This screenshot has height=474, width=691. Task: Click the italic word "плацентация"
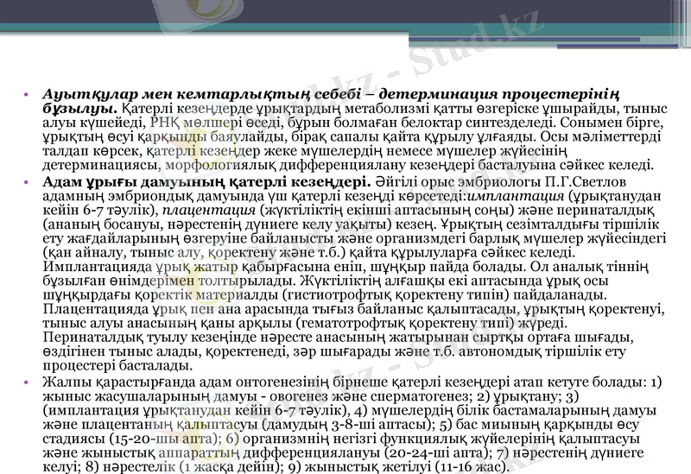pos(209,210)
